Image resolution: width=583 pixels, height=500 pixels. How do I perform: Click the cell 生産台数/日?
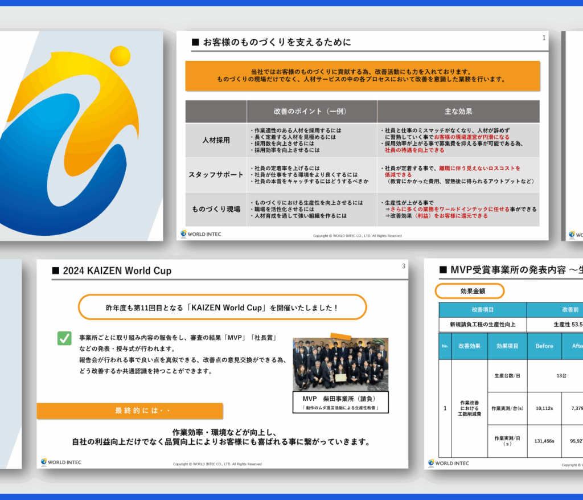[x=507, y=376]
